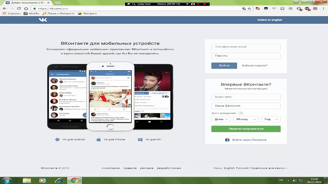Click the address bar URL
Screen dimensions: 328x184
click(x=53, y=8)
